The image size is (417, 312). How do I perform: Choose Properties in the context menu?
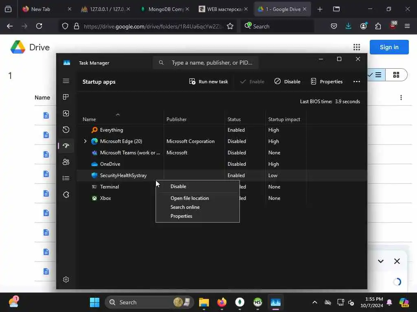[x=198, y=216]
